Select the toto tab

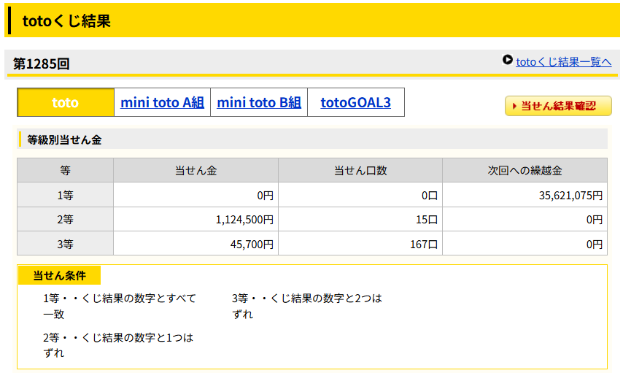tap(66, 102)
